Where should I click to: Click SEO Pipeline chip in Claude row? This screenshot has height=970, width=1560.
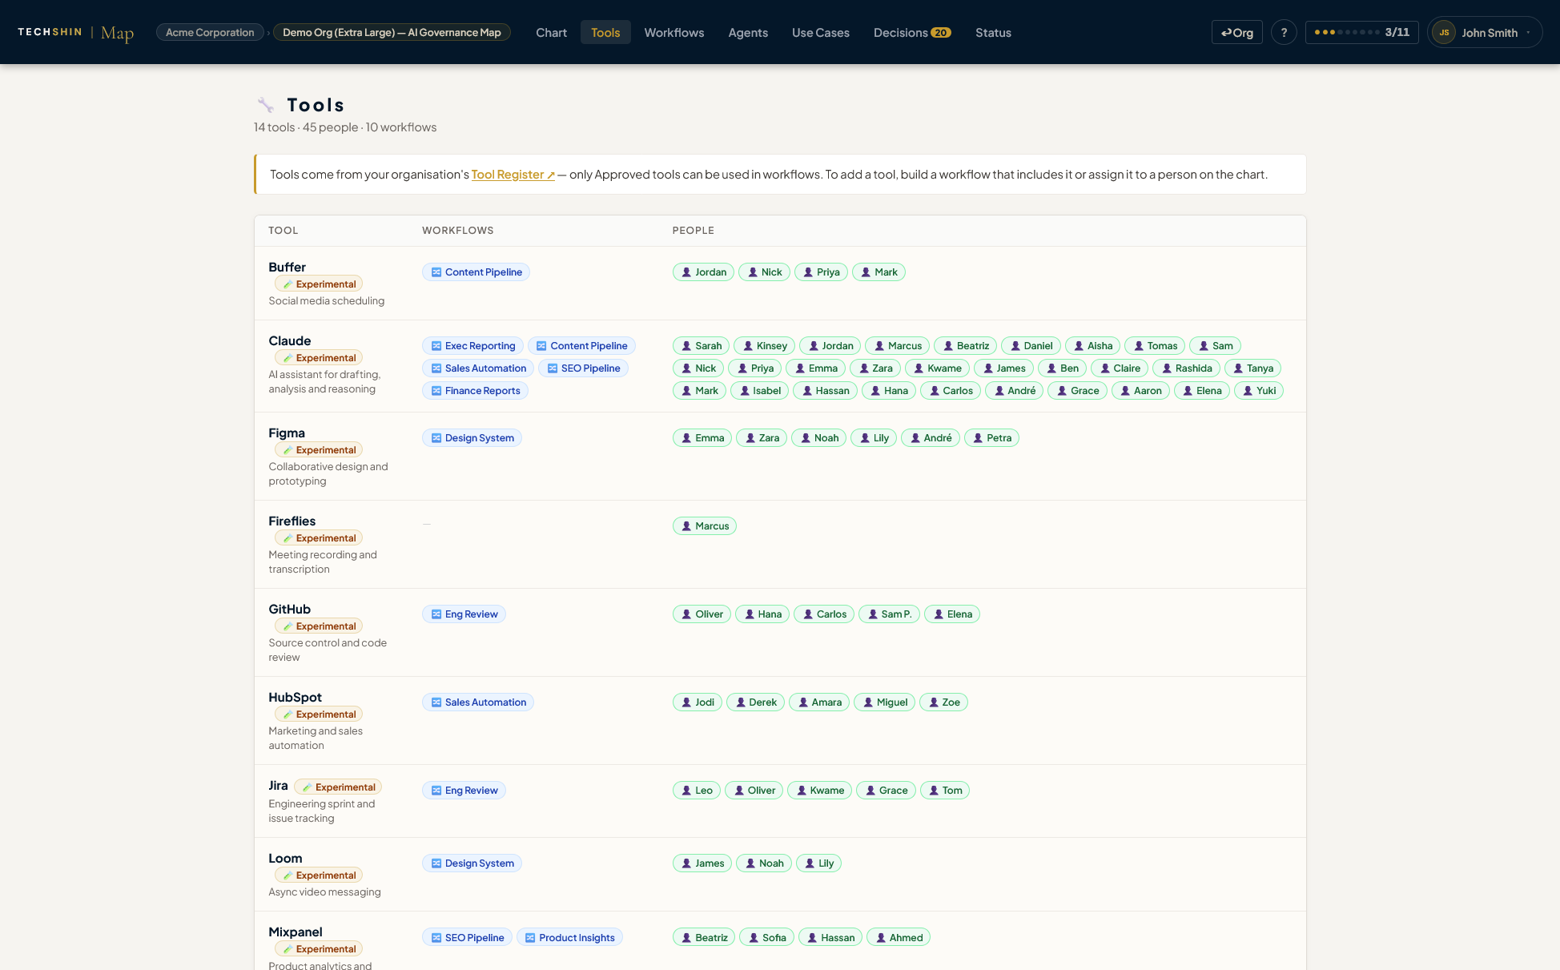583,368
